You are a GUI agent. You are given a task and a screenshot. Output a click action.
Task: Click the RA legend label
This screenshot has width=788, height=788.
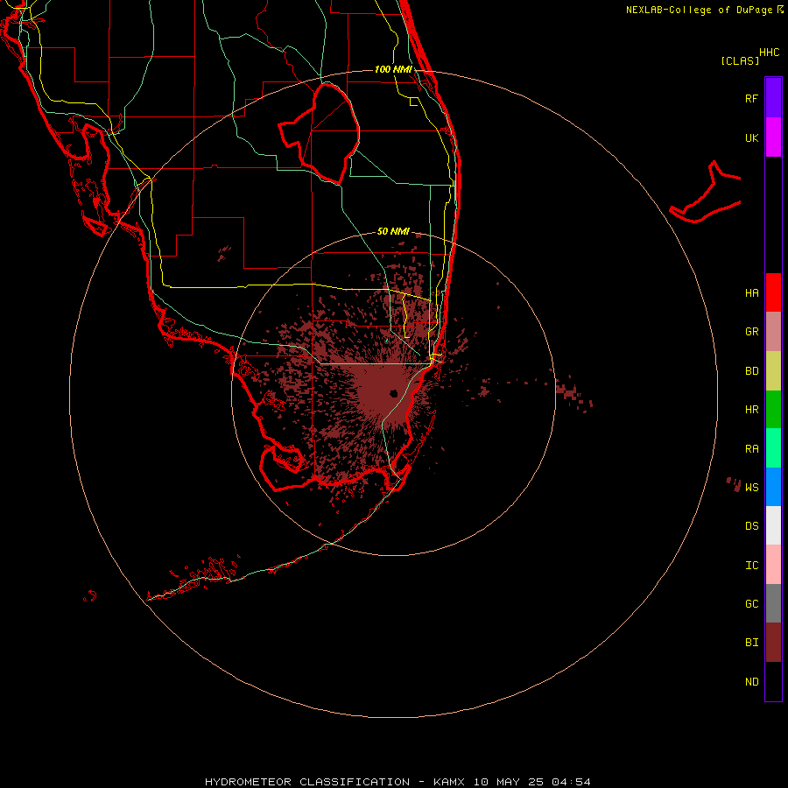751,449
